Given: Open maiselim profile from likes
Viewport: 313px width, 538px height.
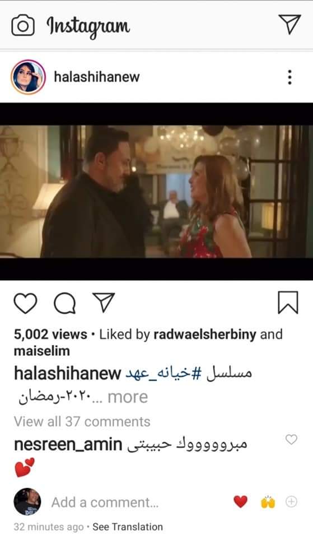Looking at the screenshot, I should coord(42,351).
